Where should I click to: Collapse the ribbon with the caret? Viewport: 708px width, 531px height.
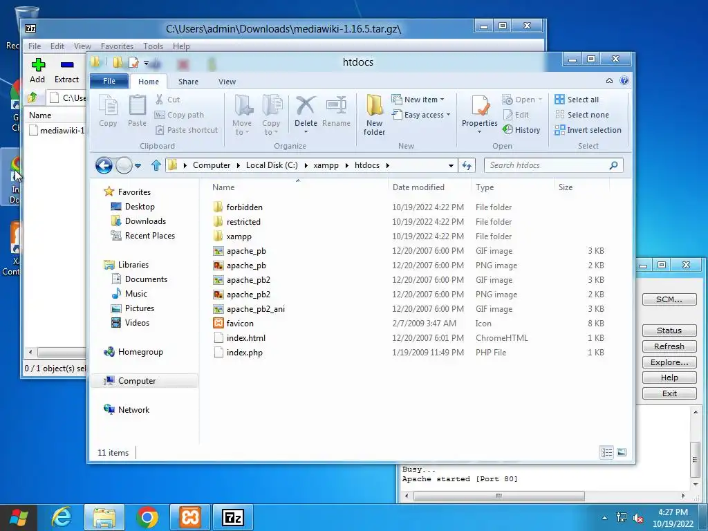[x=609, y=80]
